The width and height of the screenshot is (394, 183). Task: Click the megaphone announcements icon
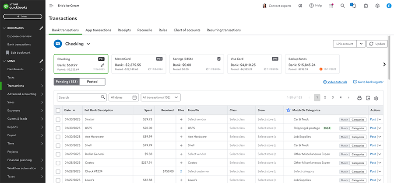tap(300, 6)
